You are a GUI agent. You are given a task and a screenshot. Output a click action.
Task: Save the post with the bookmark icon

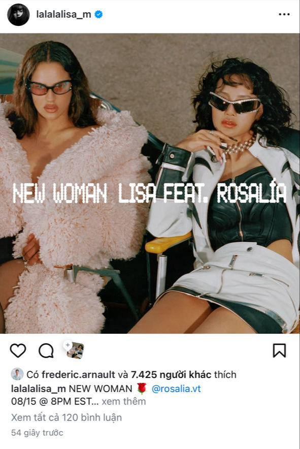tap(279, 350)
